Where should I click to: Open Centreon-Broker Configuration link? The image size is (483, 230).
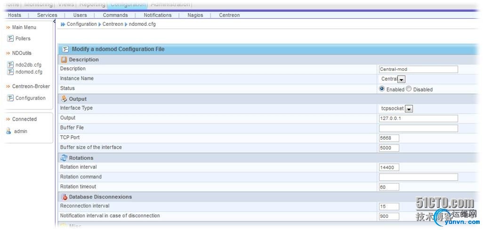31,98
